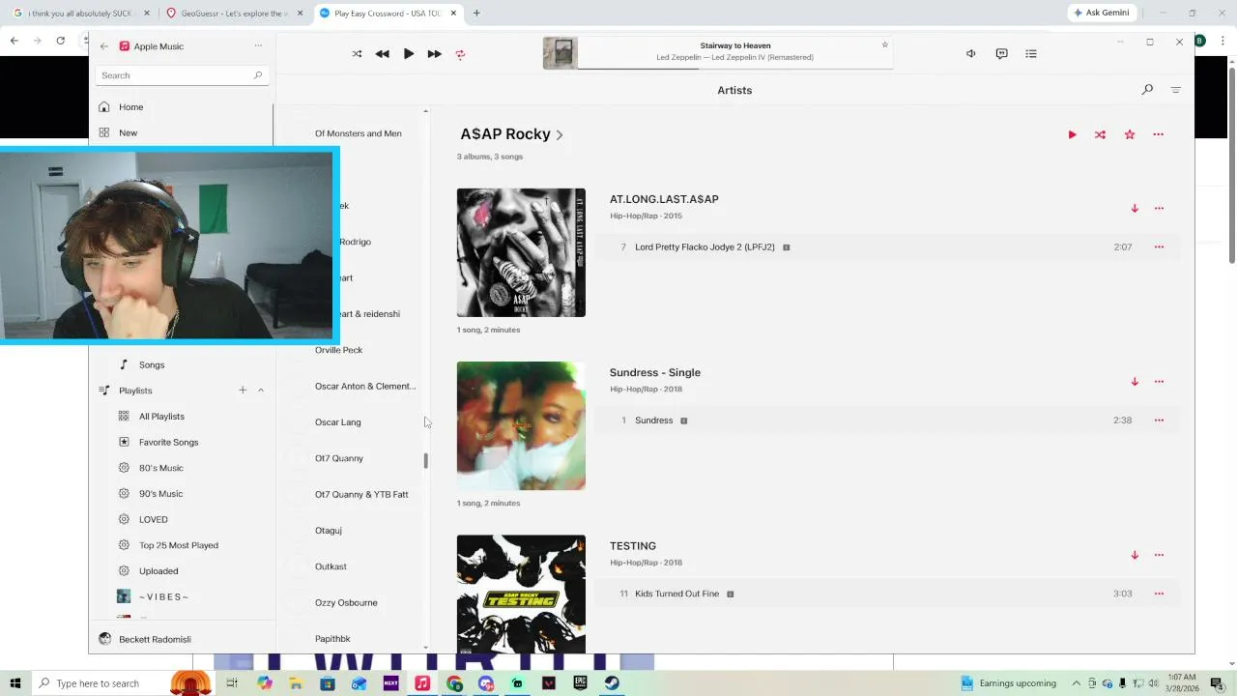Viewport: 1237px width, 696px height.
Task: Select artist Ot7 Quanny & YTB Fatt
Action: (361, 495)
